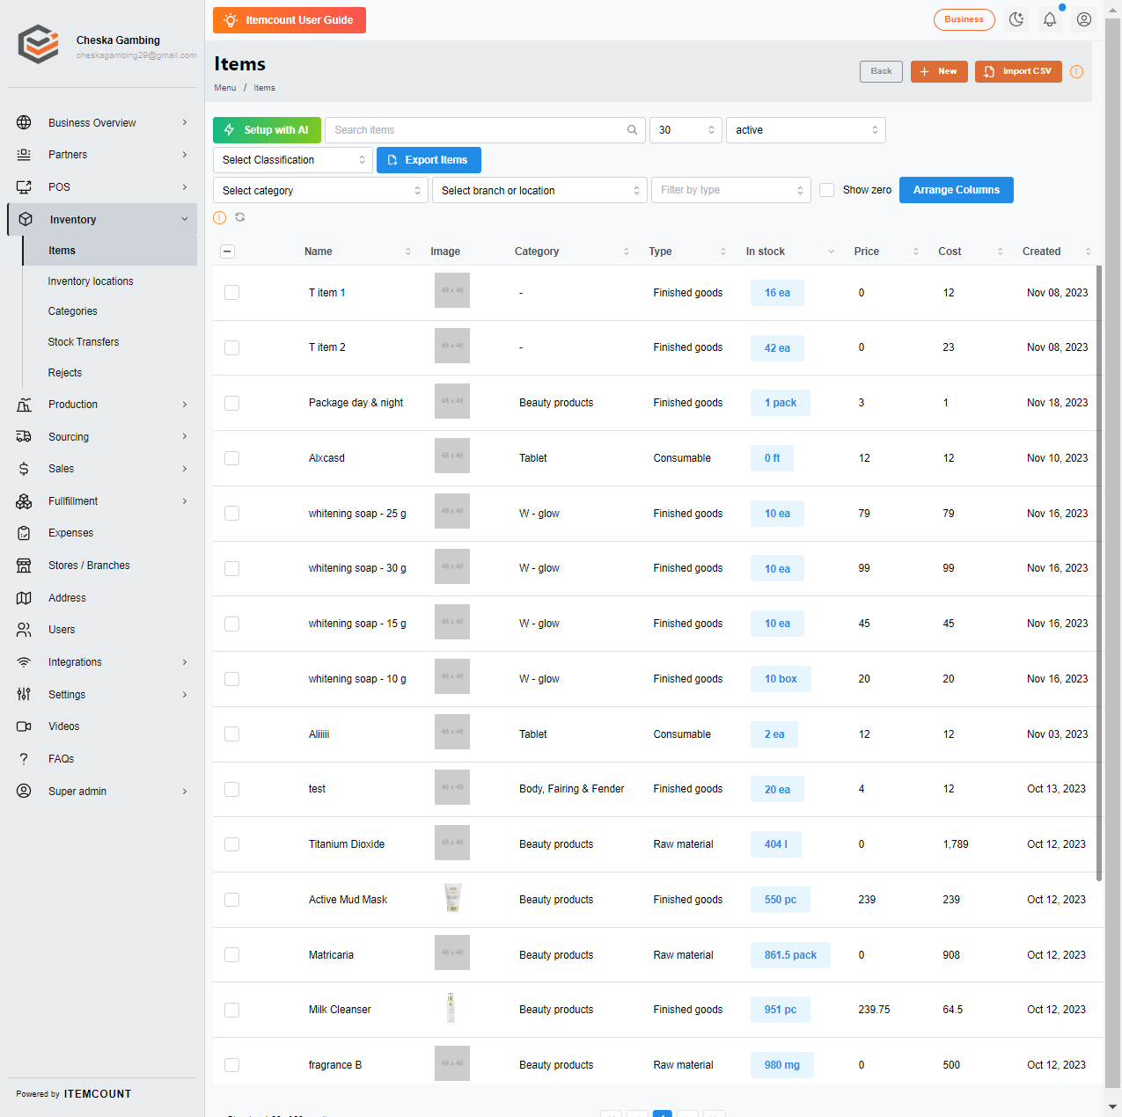Click the Fullfillment boxes icon
The width and height of the screenshot is (1122, 1117).
tap(24, 501)
